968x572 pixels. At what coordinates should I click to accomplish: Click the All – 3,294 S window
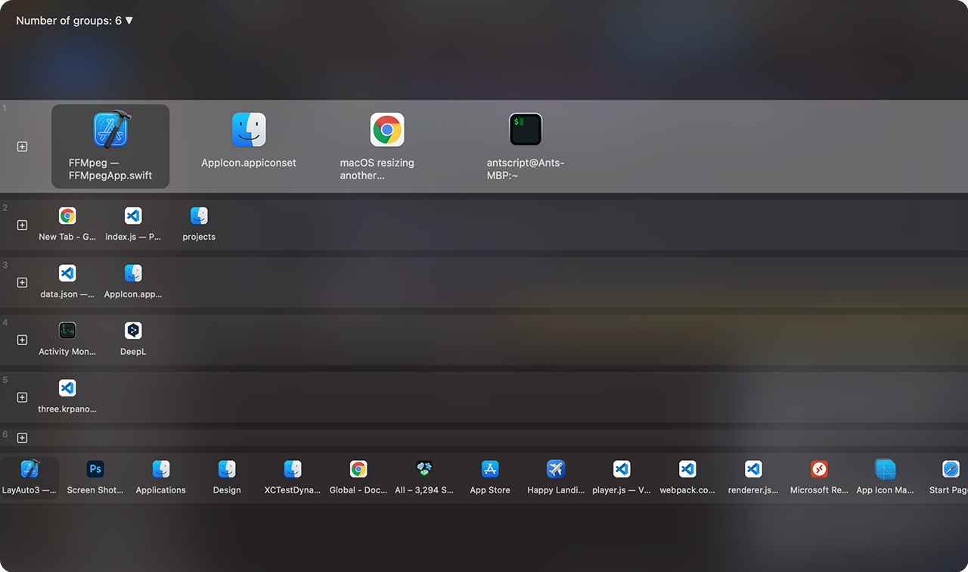424,477
